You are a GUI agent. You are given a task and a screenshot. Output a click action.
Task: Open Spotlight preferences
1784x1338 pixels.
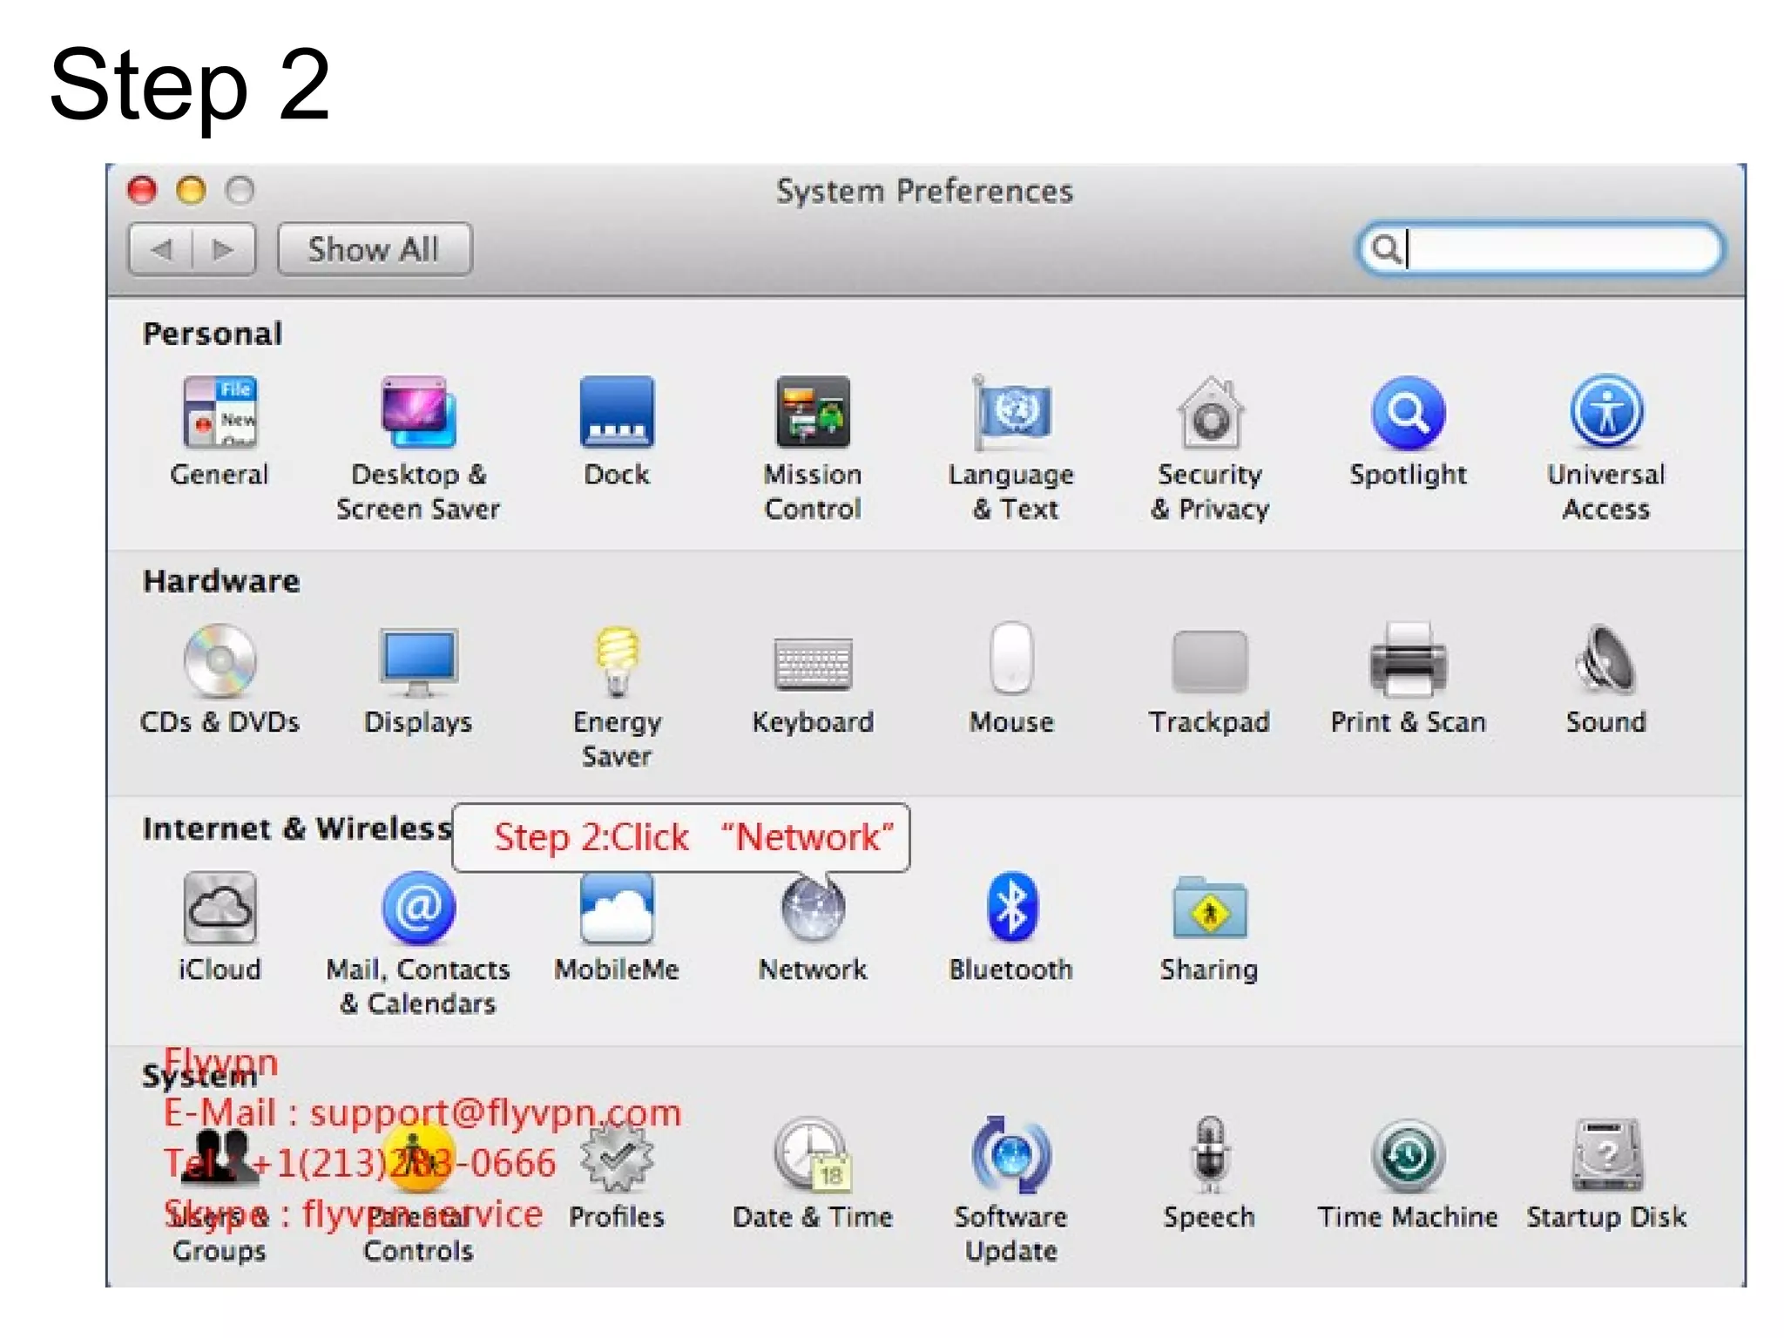[x=1408, y=414]
